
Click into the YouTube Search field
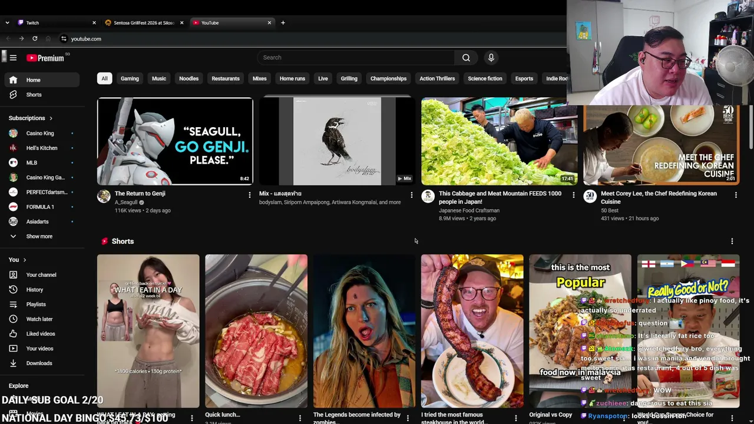[356, 58]
